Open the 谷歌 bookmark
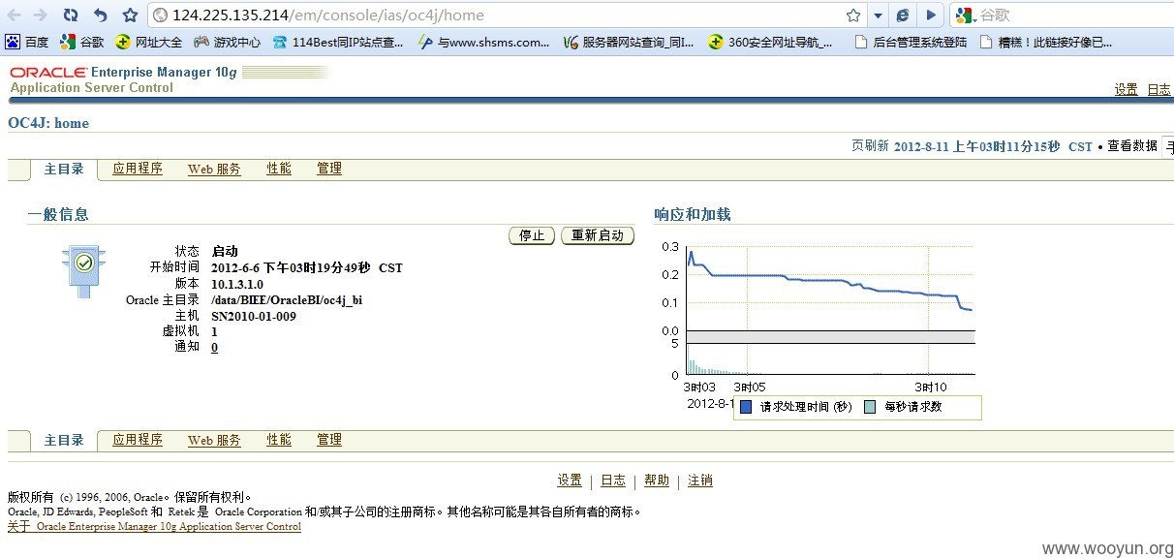The height and width of the screenshot is (558, 1174). pyautogui.click(x=81, y=42)
